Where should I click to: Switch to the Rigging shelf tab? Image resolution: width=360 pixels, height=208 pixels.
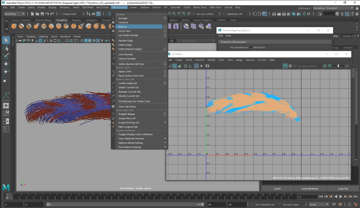(x=76, y=20)
